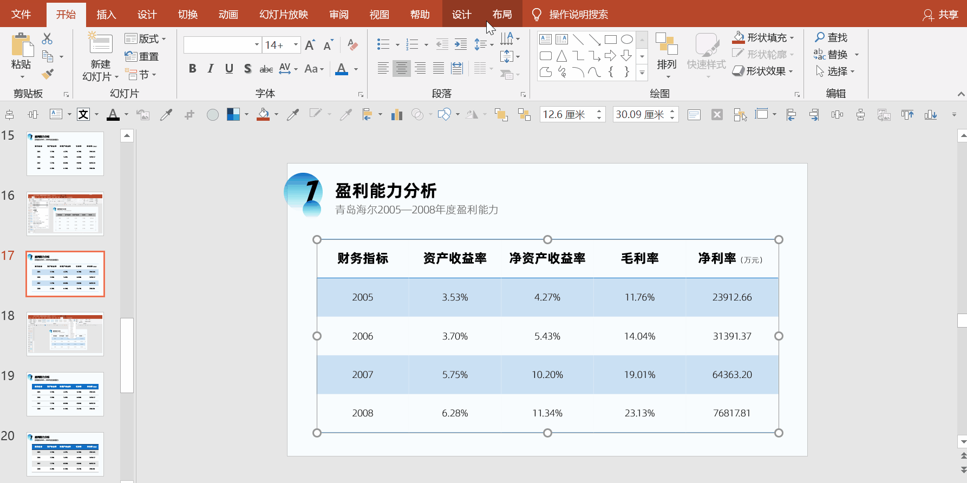Select the ellipse shape in gallery
The image size is (967, 483).
(x=627, y=39)
